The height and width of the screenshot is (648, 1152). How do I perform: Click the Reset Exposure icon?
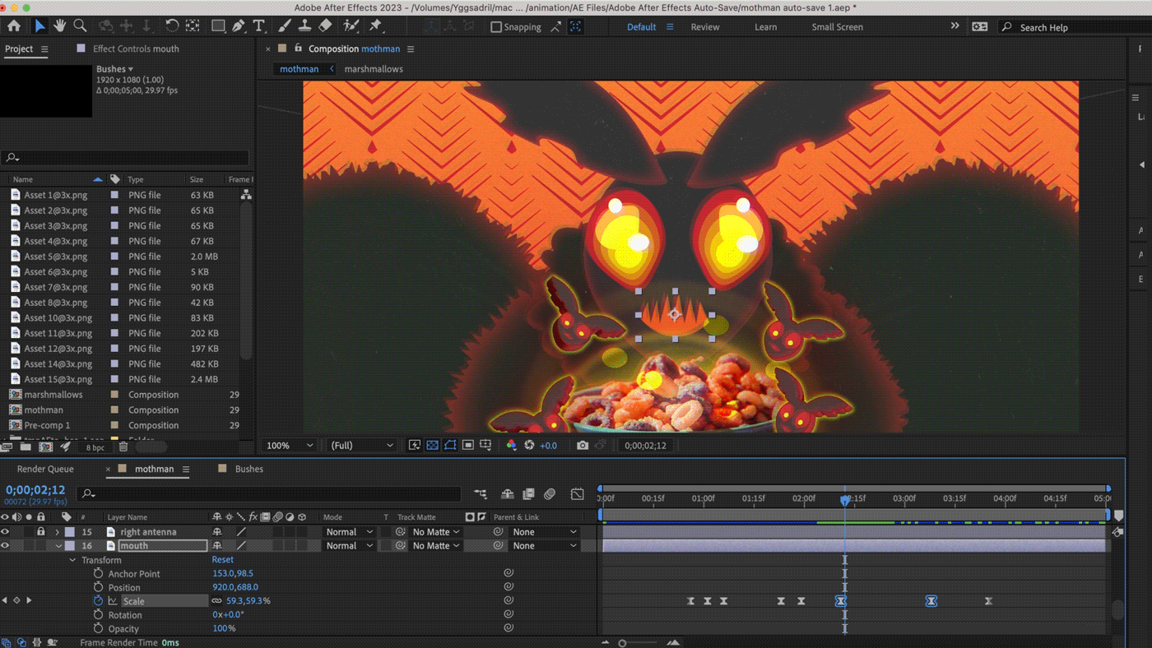pos(529,445)
